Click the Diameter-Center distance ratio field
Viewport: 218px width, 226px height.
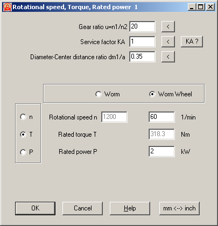pos(142,56)
